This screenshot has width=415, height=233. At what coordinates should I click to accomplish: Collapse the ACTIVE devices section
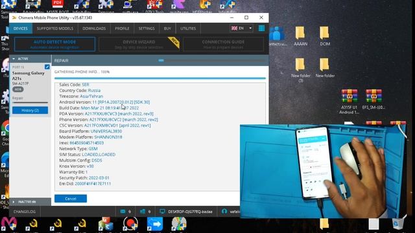[30, 59]
